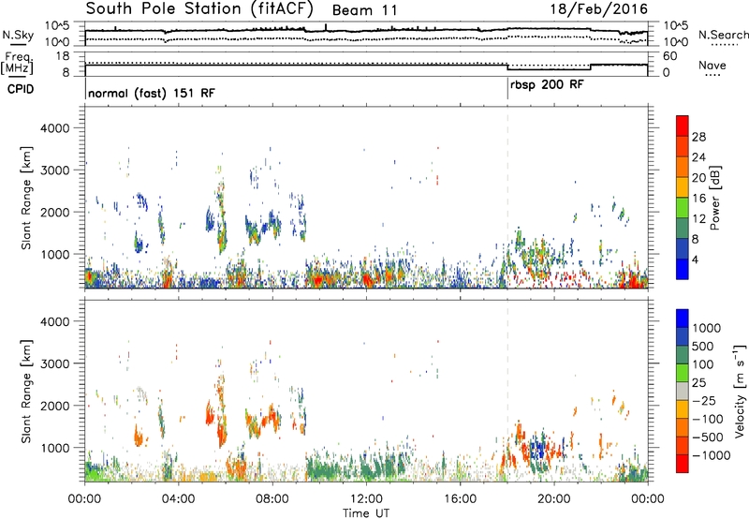Click the 'Power [dB]' colorbar title
749x519 pixels.
click(715, 198)
